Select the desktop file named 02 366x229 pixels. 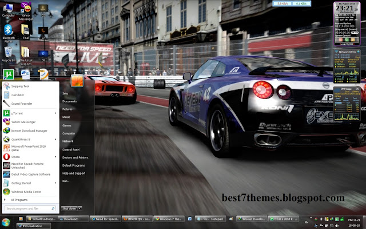(43, 10)
